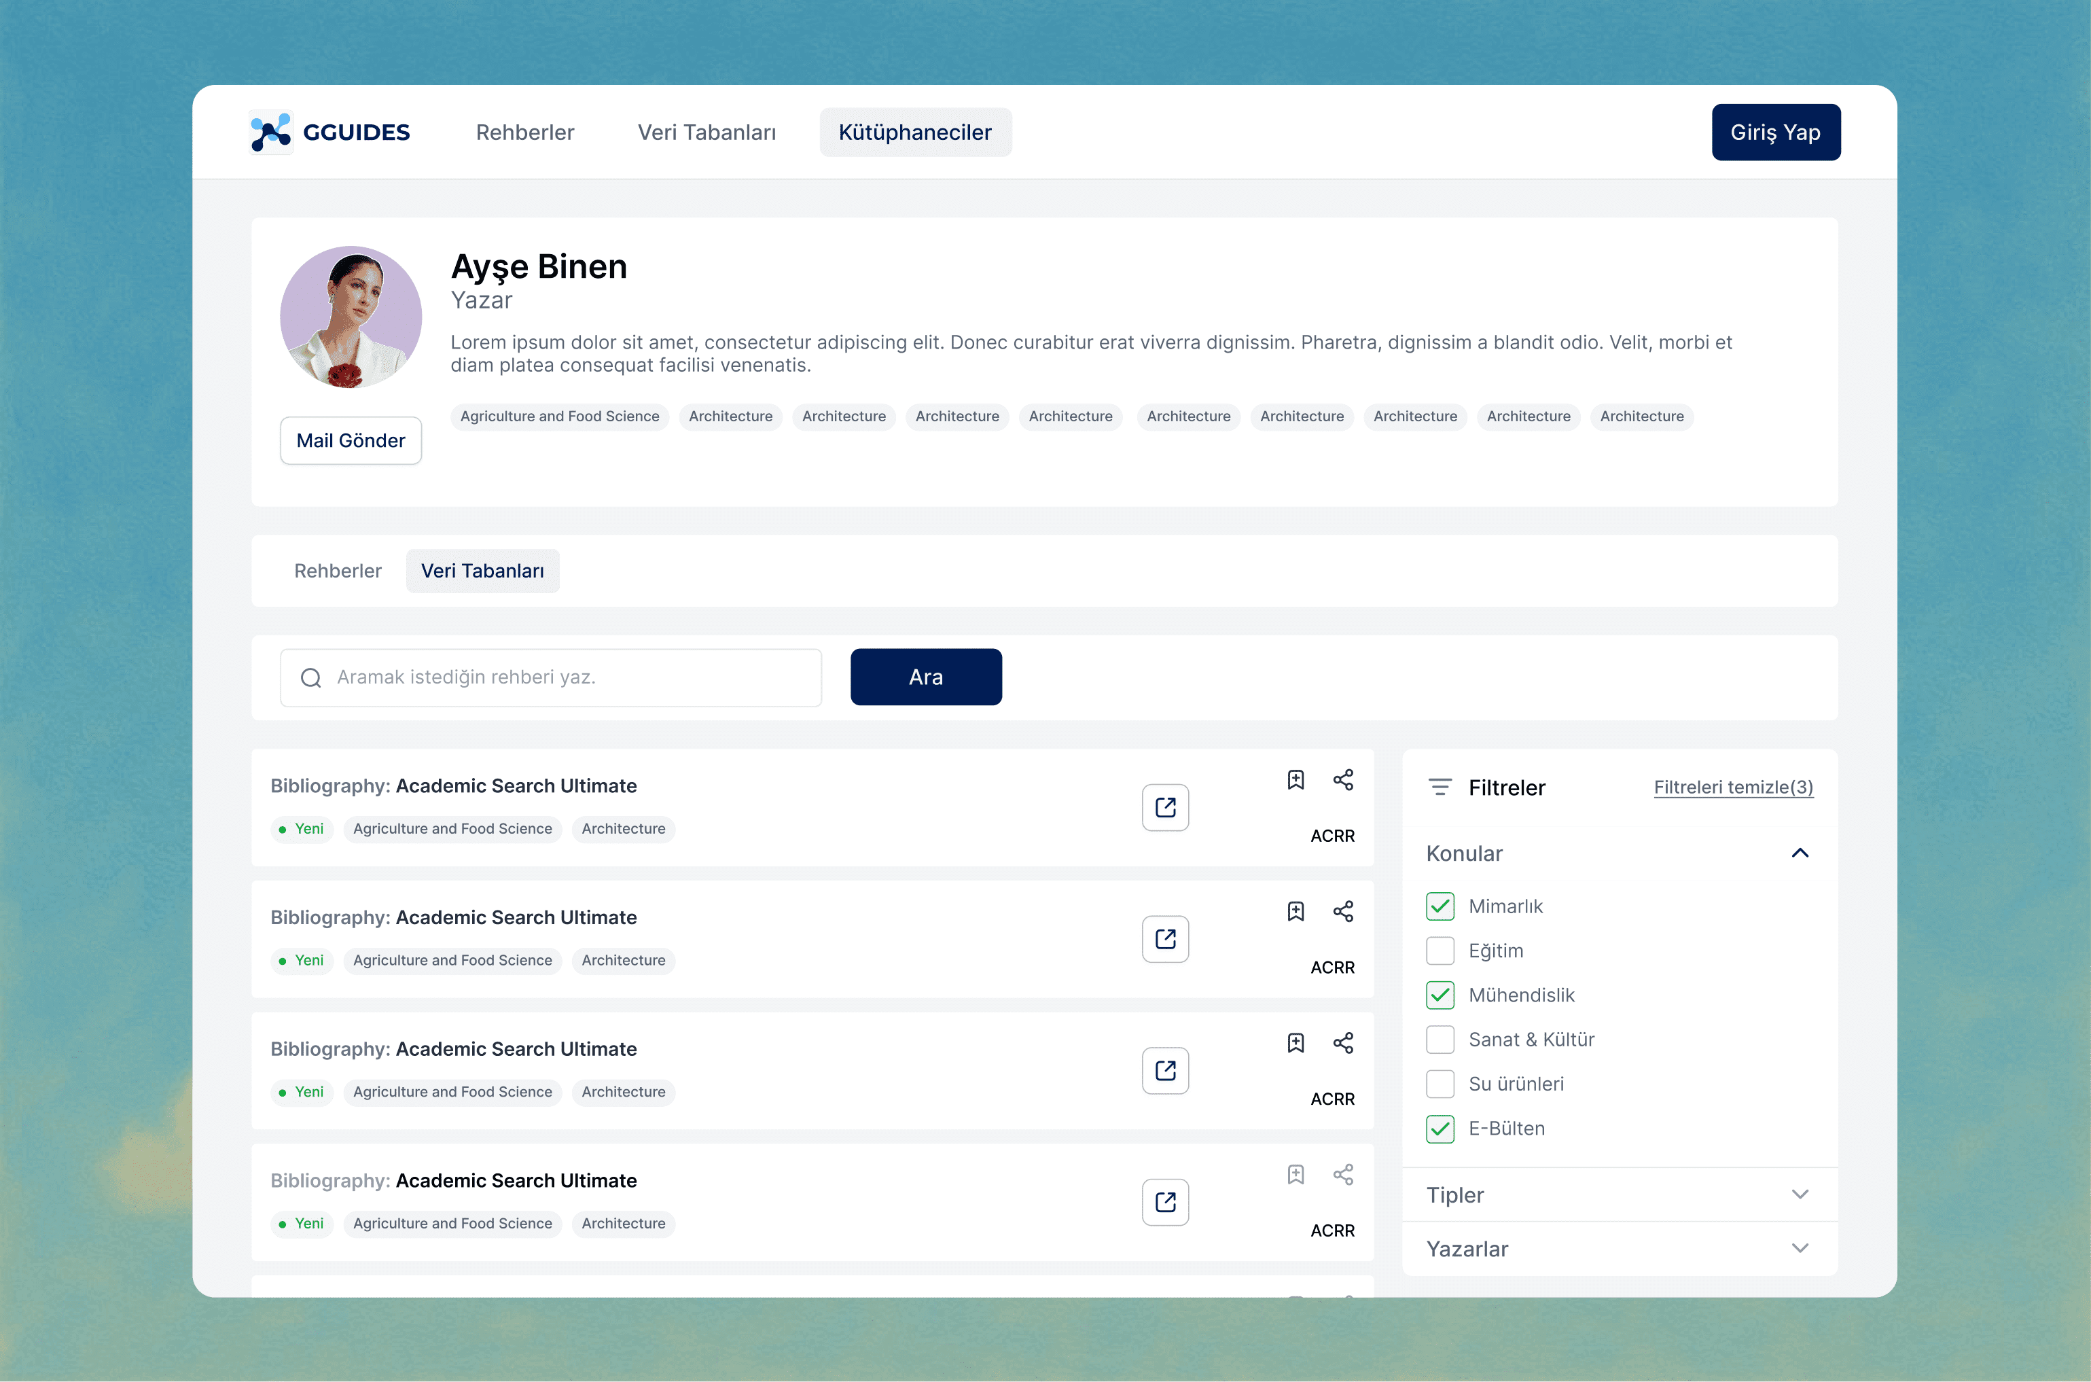
Task: Share the first Academic Search Ultimate result
Action: pos(1343,779)
